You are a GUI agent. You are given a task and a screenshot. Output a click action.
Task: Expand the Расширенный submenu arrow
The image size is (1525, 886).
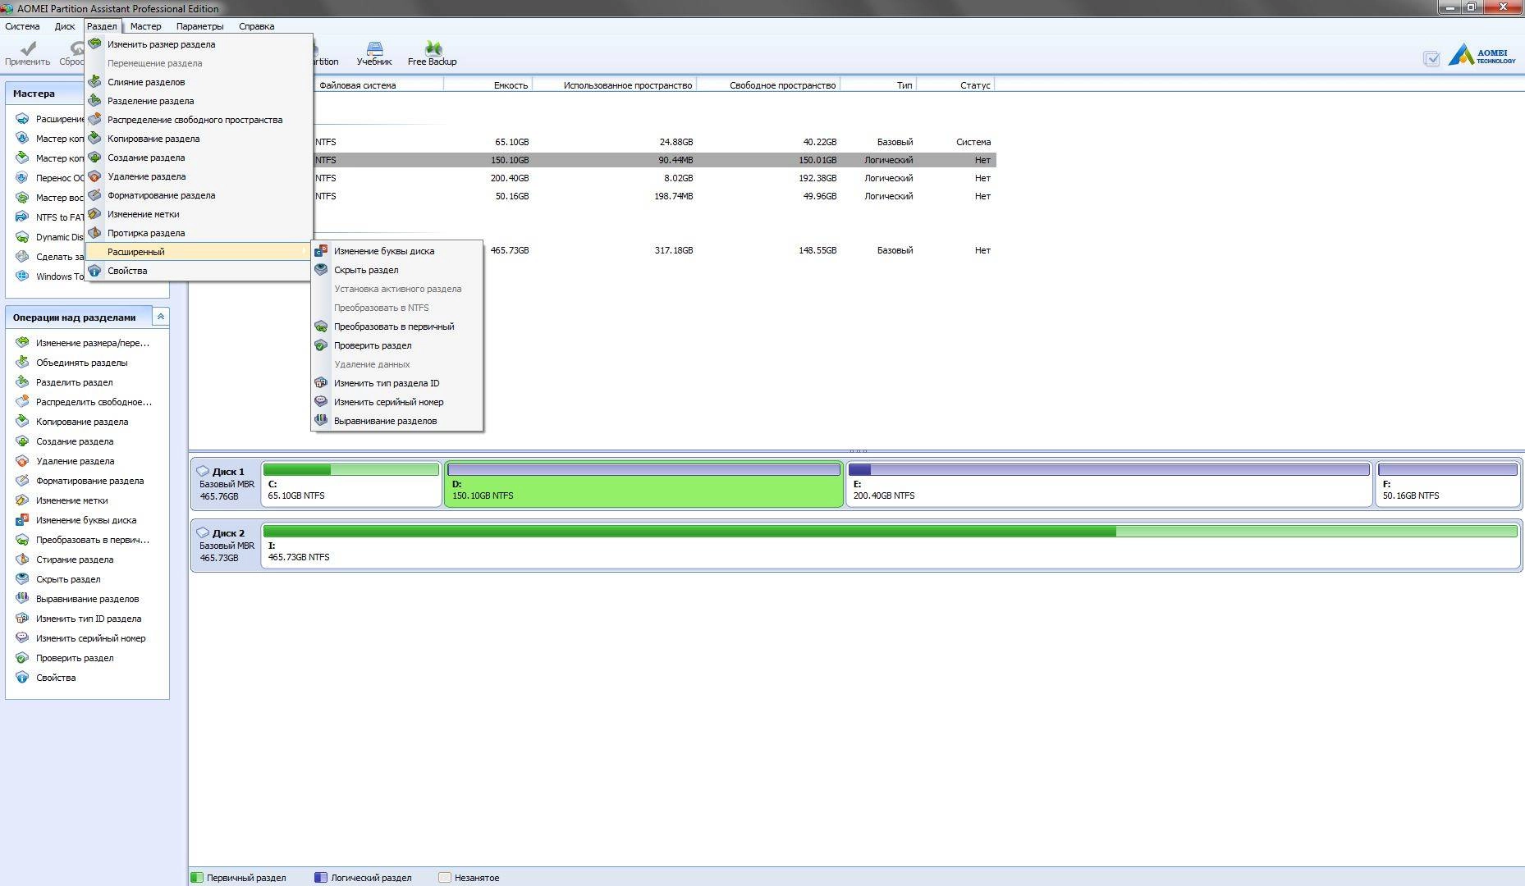click(x=304, y=252)
